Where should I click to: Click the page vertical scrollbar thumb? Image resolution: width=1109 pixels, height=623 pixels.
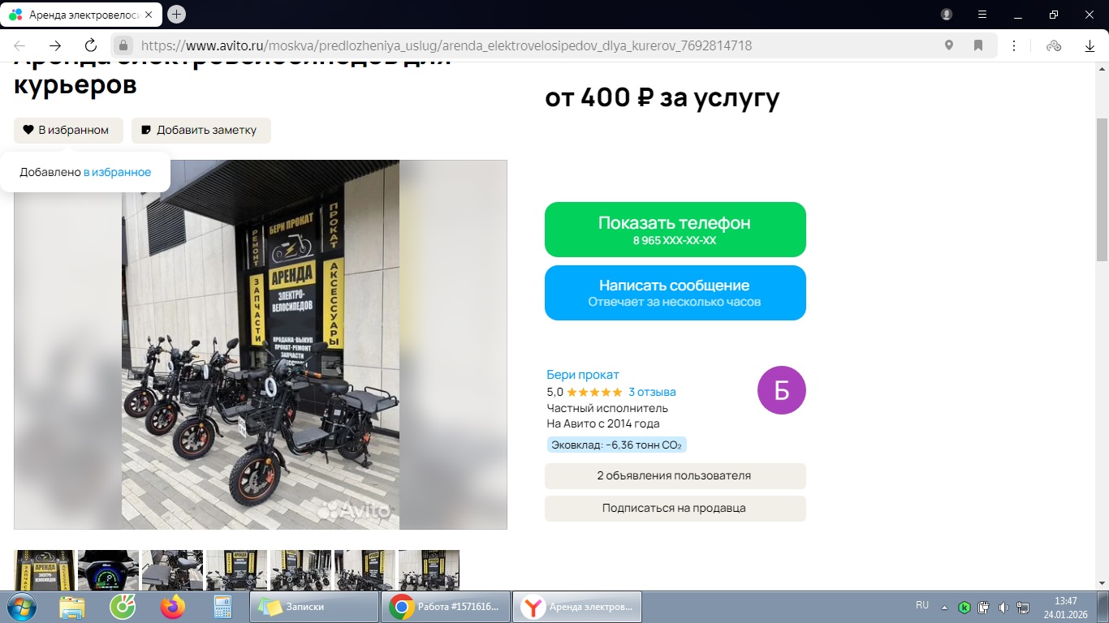coord(1102,190)
